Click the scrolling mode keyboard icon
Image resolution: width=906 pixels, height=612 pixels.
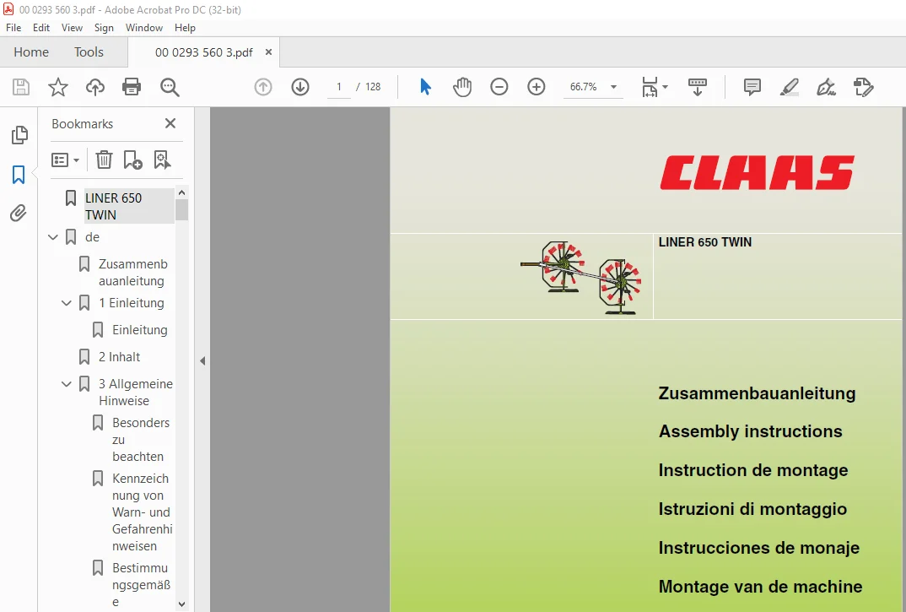click(x=698, y=87)
